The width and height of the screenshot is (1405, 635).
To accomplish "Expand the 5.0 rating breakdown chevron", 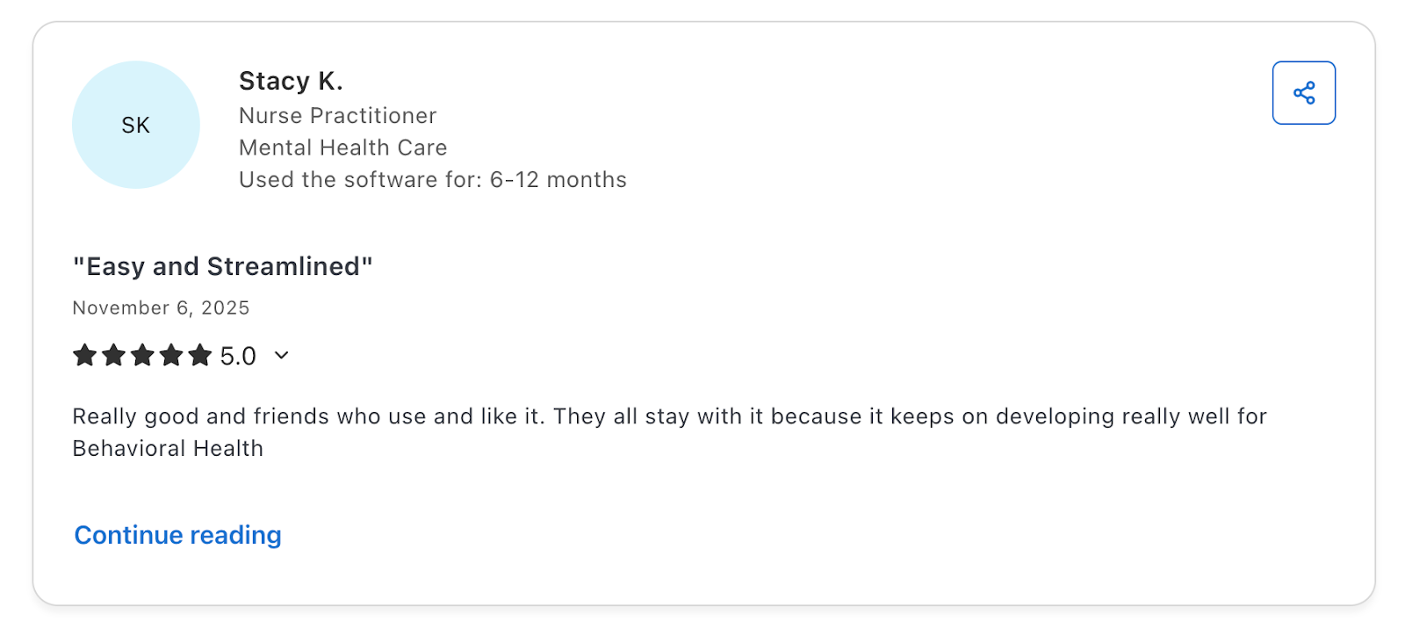I will [281, 356].
